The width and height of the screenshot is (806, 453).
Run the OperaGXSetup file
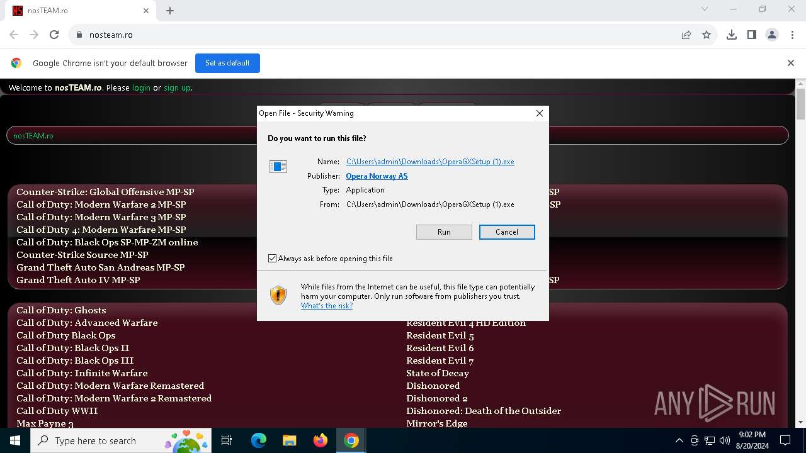pyautogui.click(x=444, y=232)
